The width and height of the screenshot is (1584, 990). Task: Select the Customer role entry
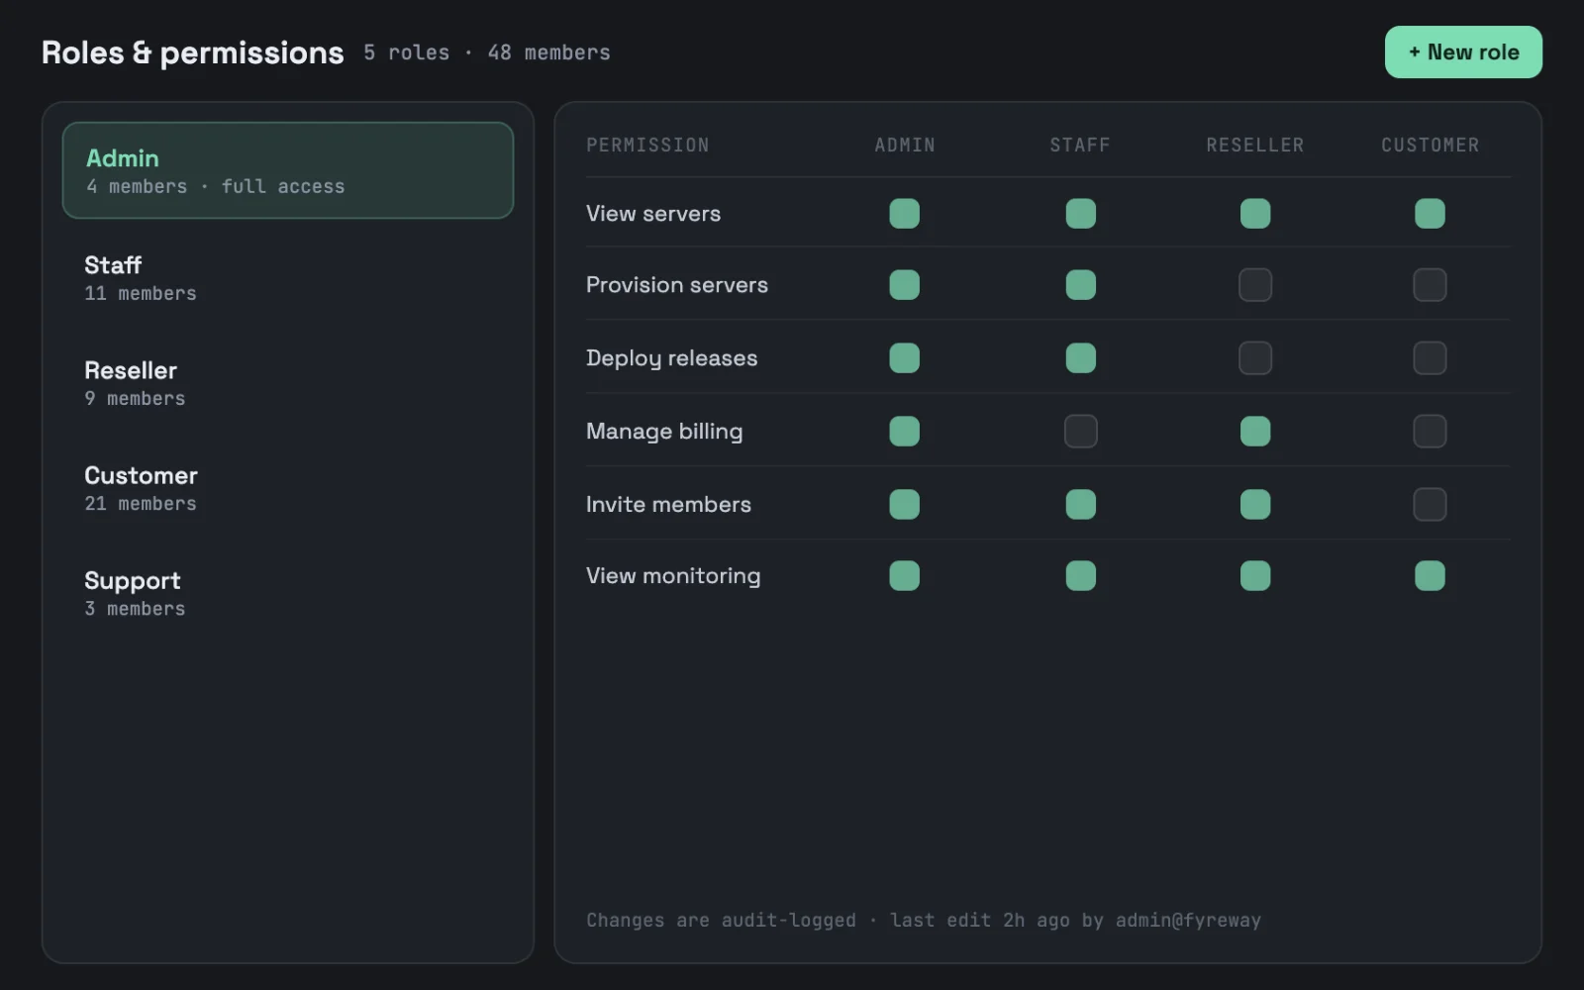tap(288, 488)
